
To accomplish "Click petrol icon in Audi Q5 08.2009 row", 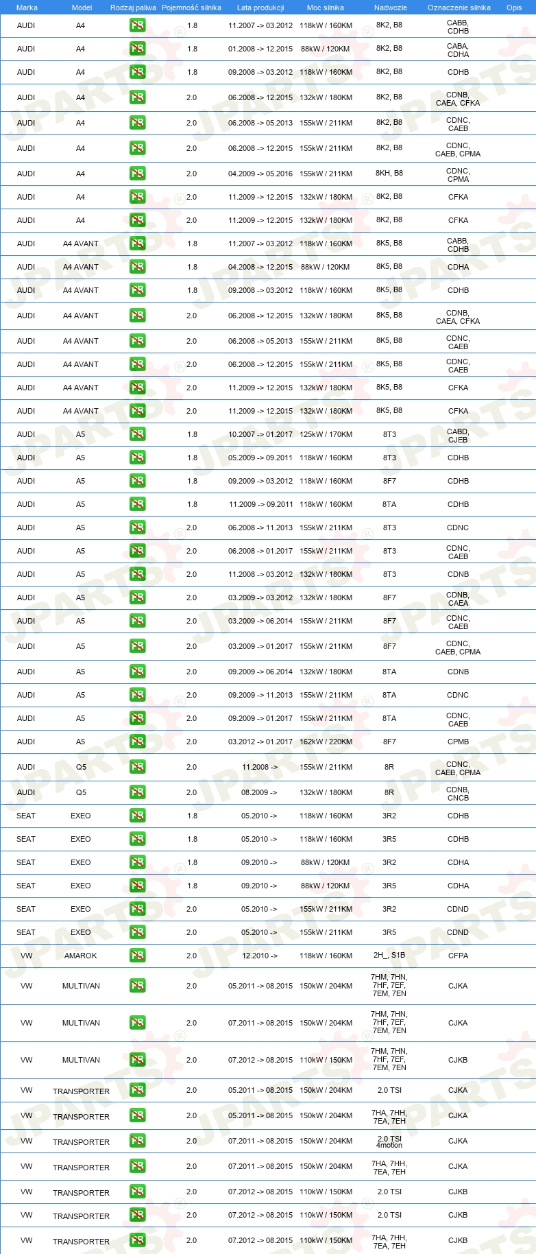I will click(x=138, y=792).
